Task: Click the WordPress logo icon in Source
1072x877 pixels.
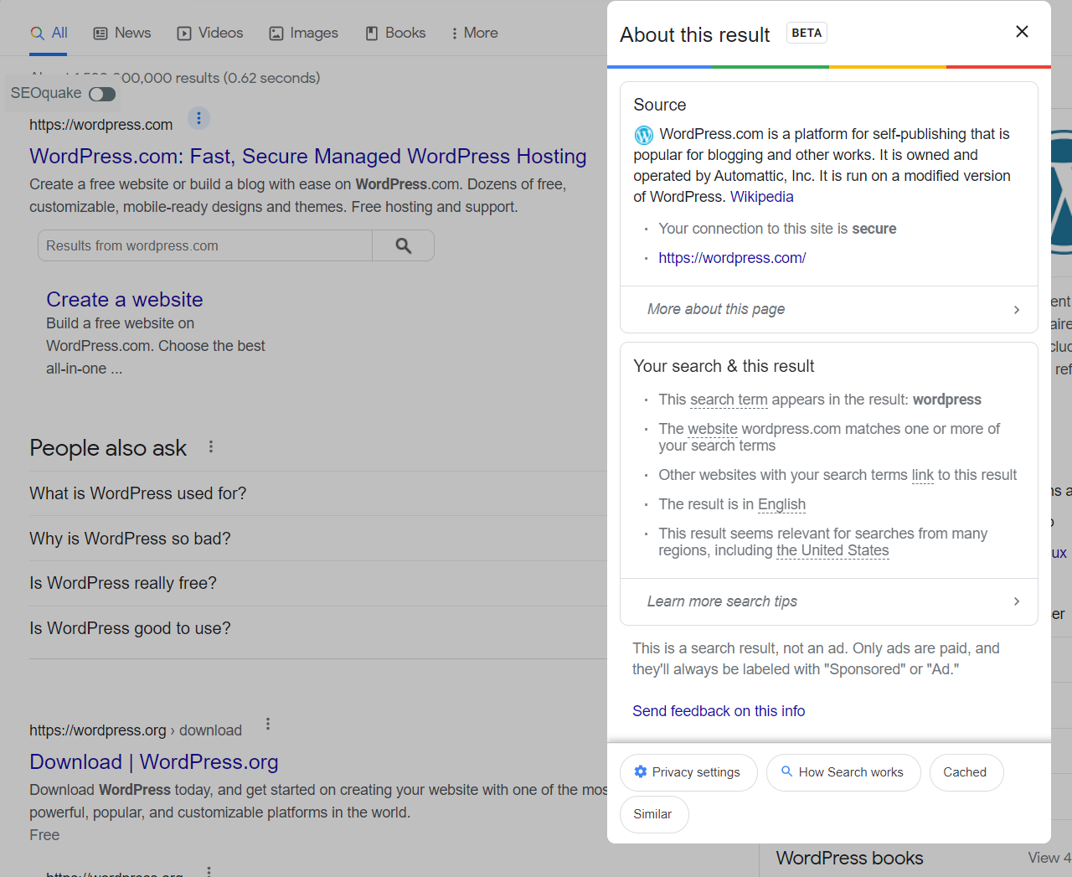Action: coord(643,135)
